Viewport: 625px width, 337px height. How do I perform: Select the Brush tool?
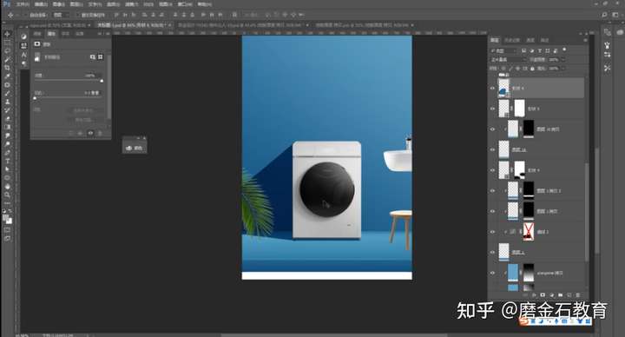click(x=7, y=93)
